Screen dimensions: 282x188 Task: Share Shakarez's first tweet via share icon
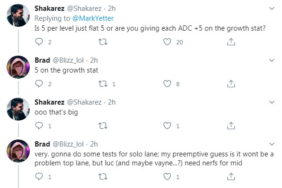point(231,42)
